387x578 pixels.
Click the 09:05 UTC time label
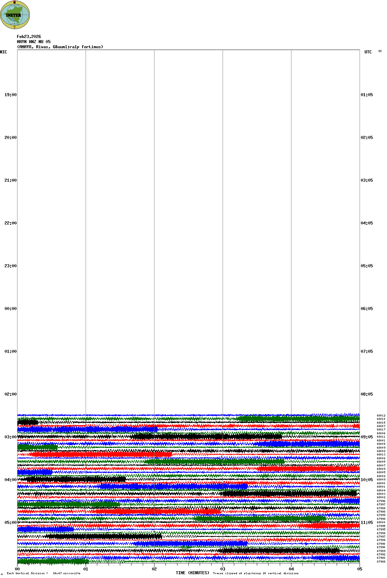[x=367, y=437]
